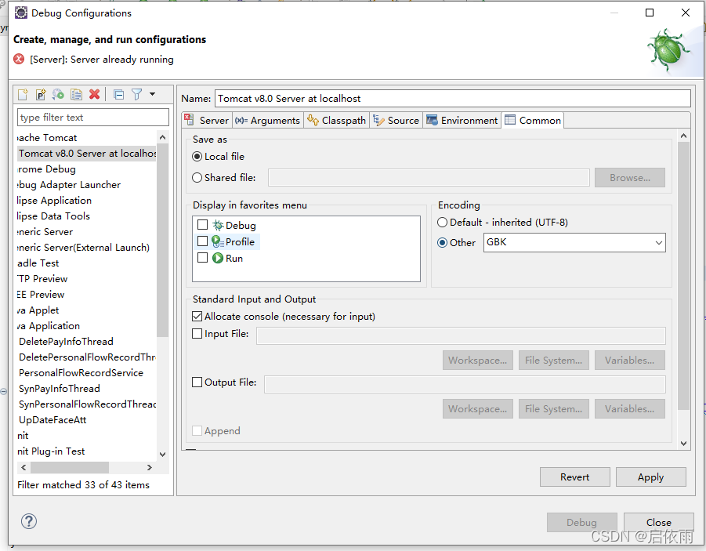Click Workspace... button under Input File
The image size is (706, 551).
point(478,360)
